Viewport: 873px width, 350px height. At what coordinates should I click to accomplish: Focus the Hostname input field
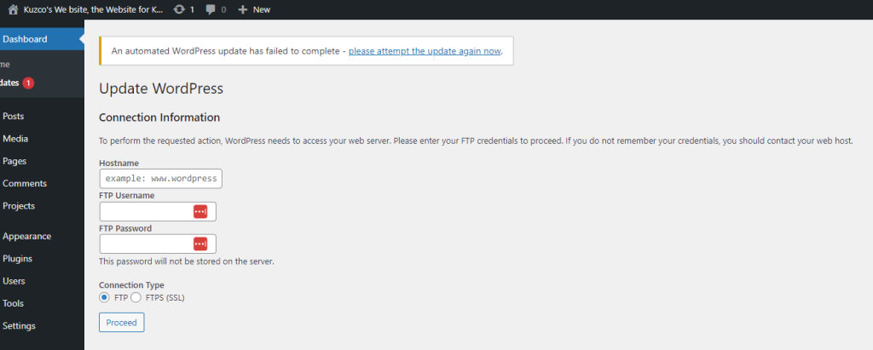click(x=160, y=179)
